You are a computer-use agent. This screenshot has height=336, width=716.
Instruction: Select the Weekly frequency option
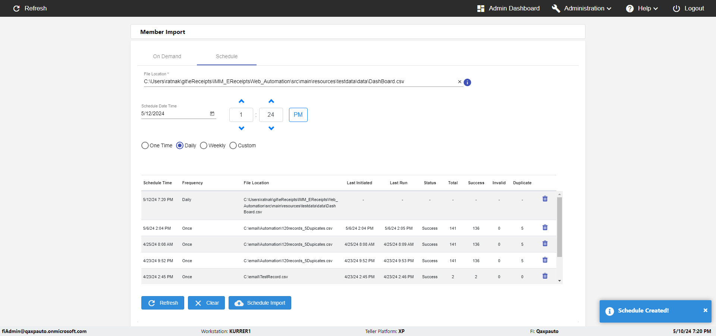click(204, 145)
